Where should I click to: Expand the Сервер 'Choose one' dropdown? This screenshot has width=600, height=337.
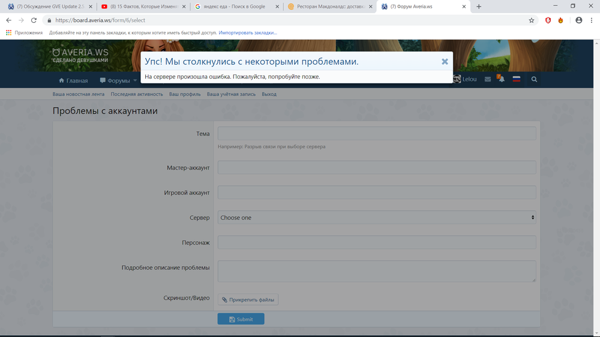pos(376,218)
